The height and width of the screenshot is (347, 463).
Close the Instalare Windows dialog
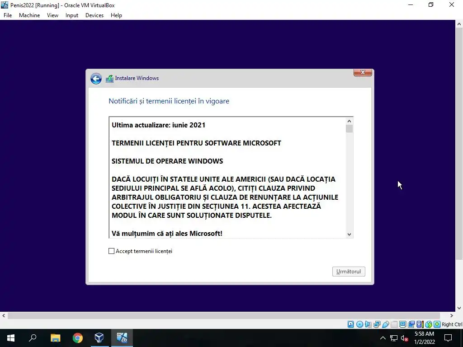point(363,72)
